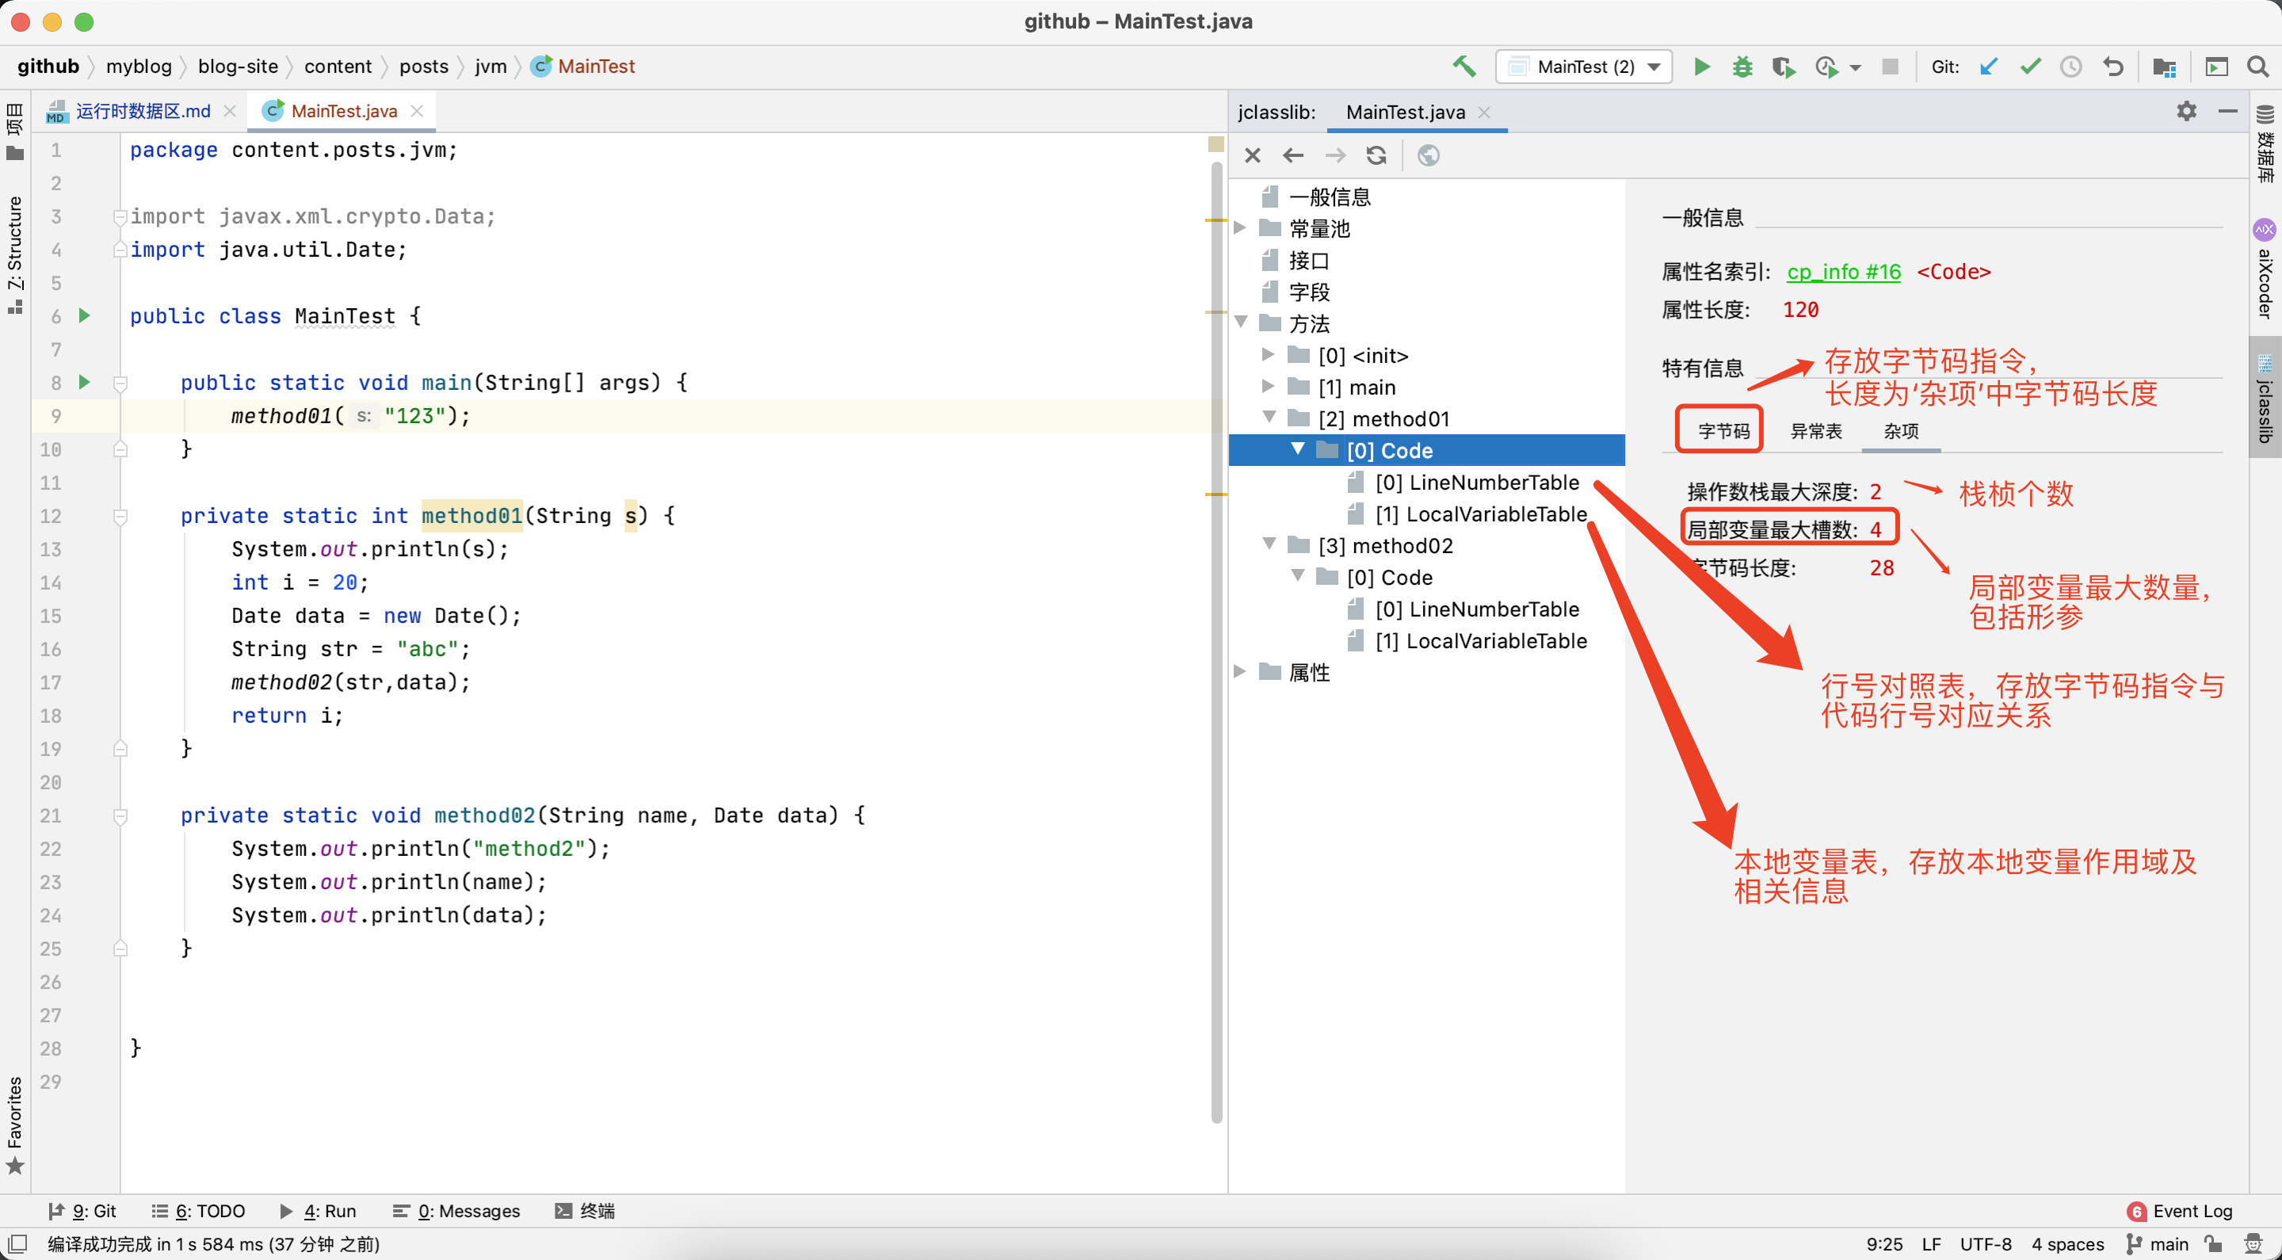Open the 4: Run tool window
This screenshot has height=1260, width=2282.
pos(319,1210)
